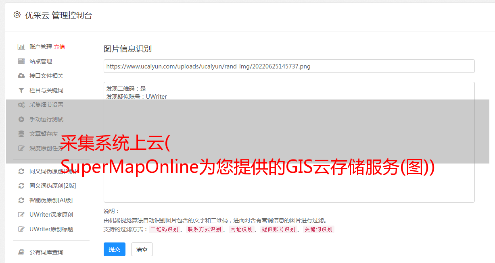The image size is (495, 263).
Task: Click the filter icon next to 栏目与关键词
Action: pyautogui.click(x=21, y=90)
